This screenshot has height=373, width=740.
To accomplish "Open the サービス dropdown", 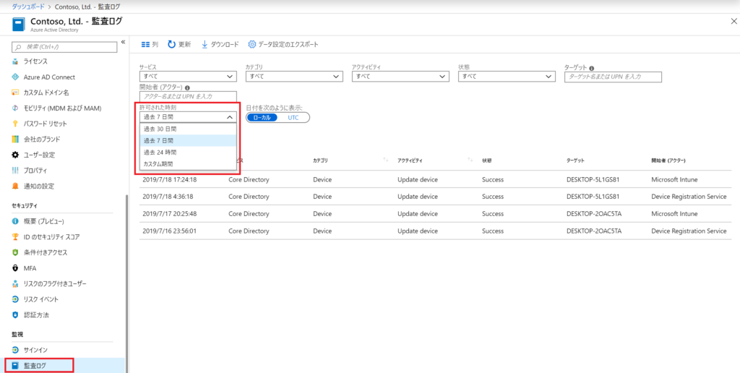I will [x=188, y=77].
